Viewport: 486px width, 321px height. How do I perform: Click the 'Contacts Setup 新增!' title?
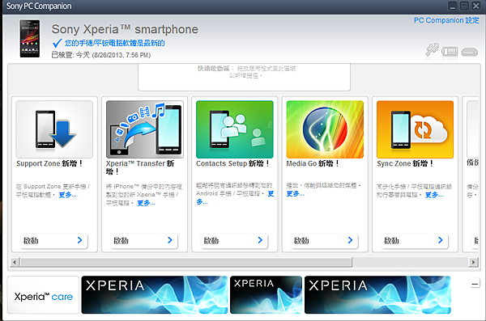click(232, 163)
